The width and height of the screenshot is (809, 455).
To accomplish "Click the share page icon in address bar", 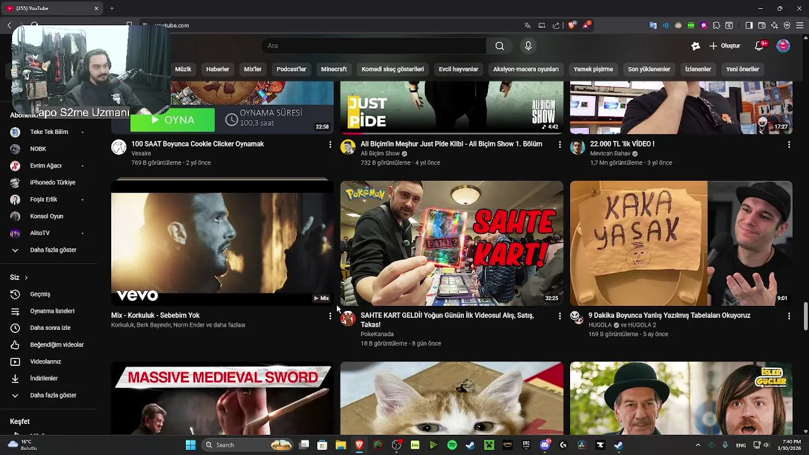I will (x=556, y=25).
